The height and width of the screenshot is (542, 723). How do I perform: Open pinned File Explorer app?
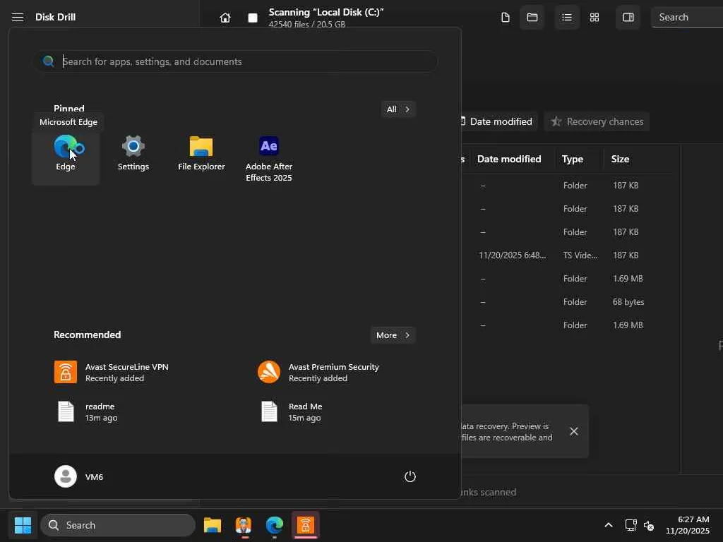pyautogui.click(x=201, y=154)
